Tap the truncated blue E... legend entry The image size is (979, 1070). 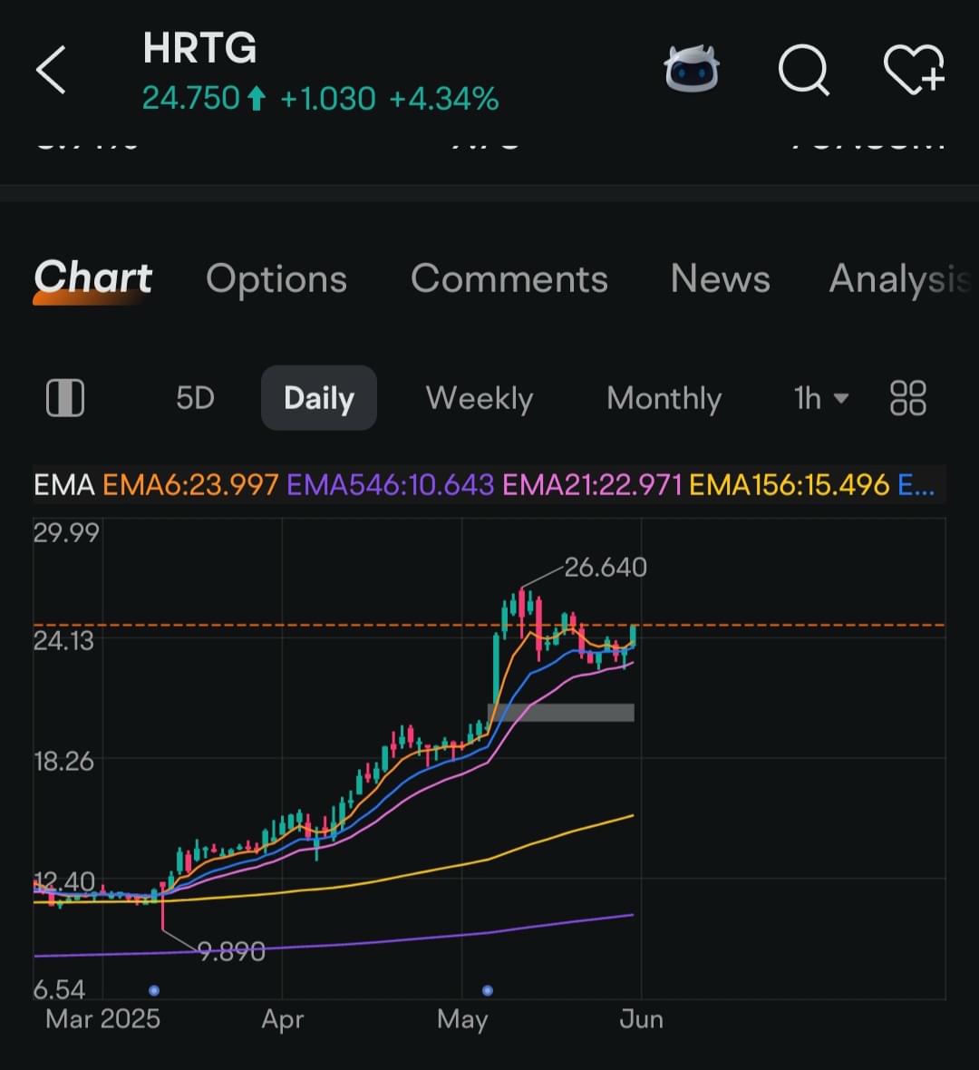pos(916,485)
